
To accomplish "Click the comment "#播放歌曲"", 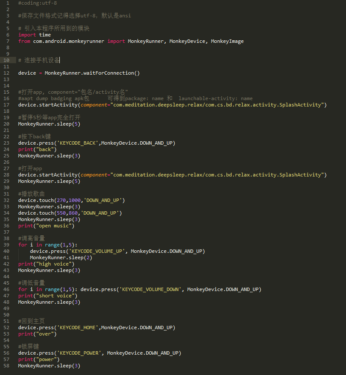I will point(31,194).
